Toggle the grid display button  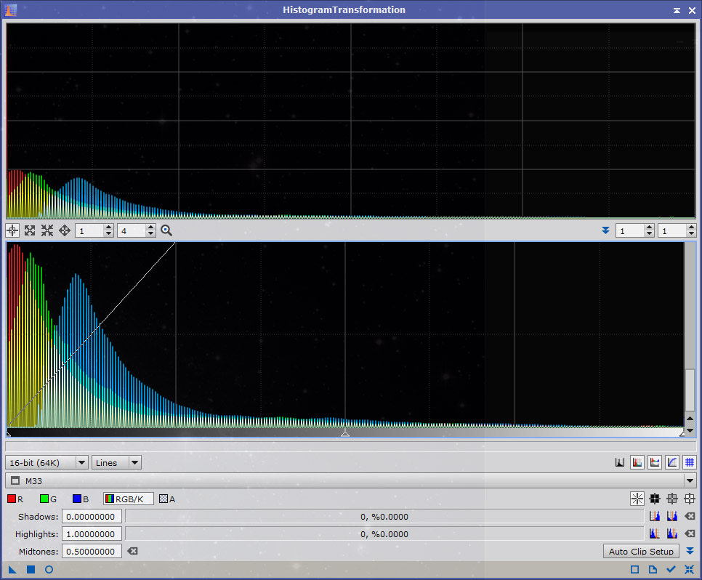(x=690, y=462)
